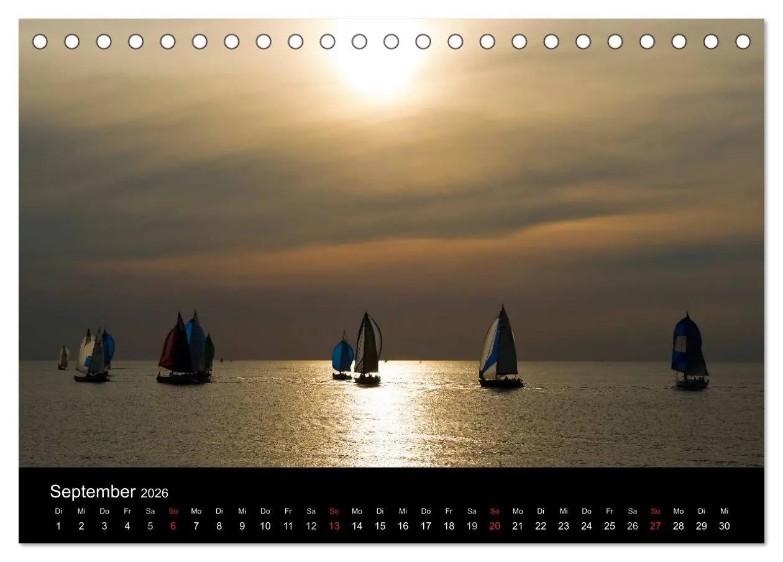Select date 29 in the calendar row

pyautogui.click(x=702, y=526)
